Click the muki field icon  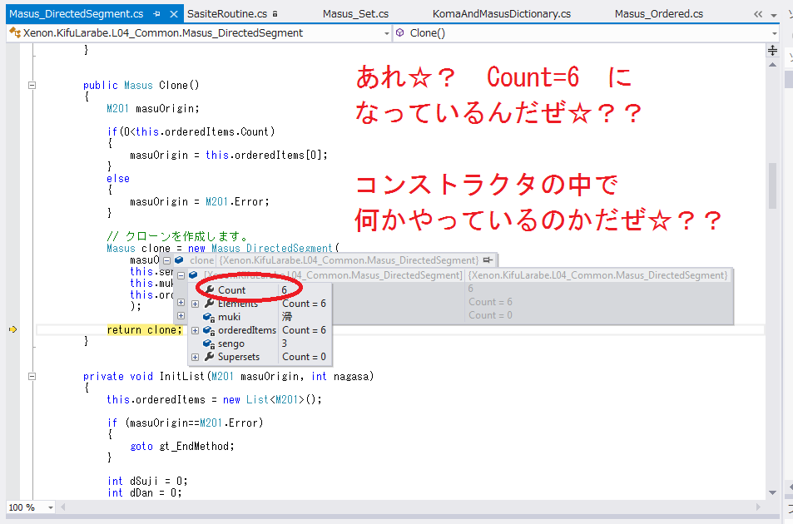(209, 317)
